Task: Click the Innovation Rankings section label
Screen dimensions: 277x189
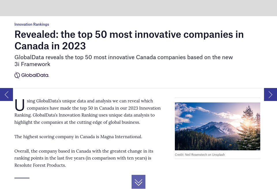Action: coord(32,24)
